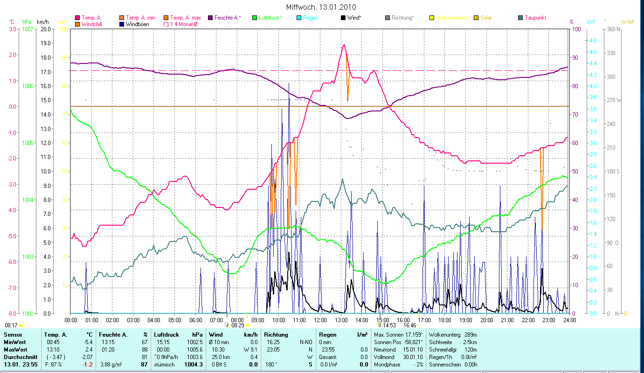Viewport: 644px width, 373px height.
Task: Click the max wind value W 9.1
Action: click(x=250, y=350)
